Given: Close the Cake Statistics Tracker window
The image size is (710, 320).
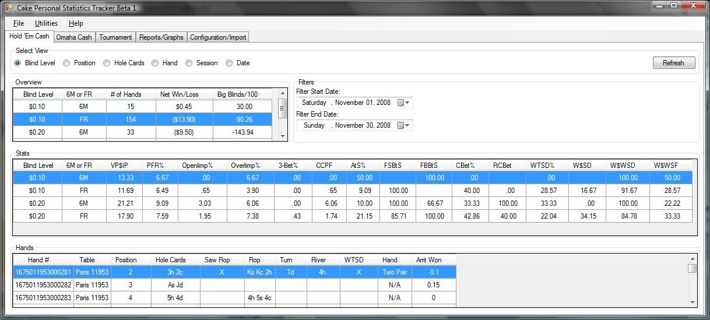Looking at the screenshot, I should pyautogui.click(x=694, y=6).
